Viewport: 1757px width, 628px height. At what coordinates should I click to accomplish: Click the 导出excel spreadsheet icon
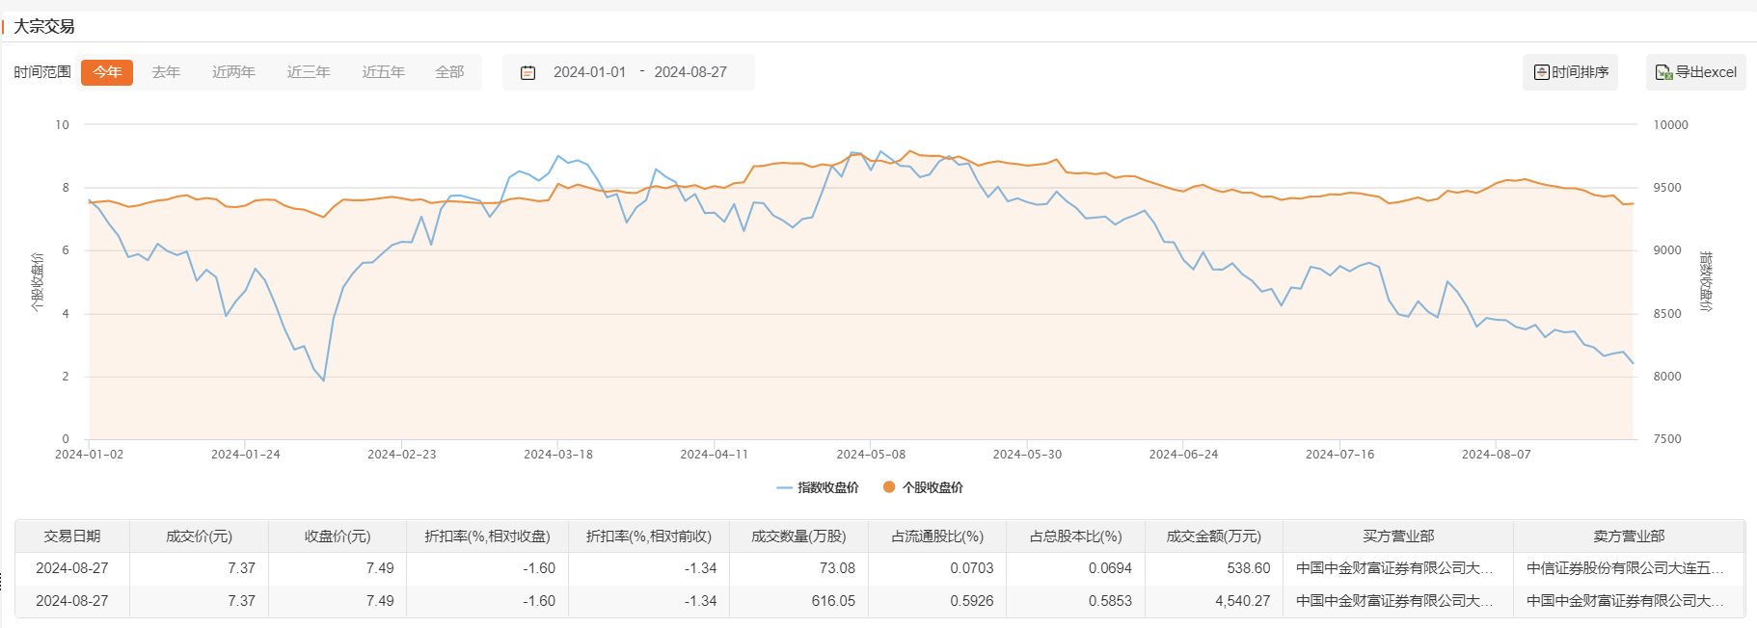(1663, 72)
